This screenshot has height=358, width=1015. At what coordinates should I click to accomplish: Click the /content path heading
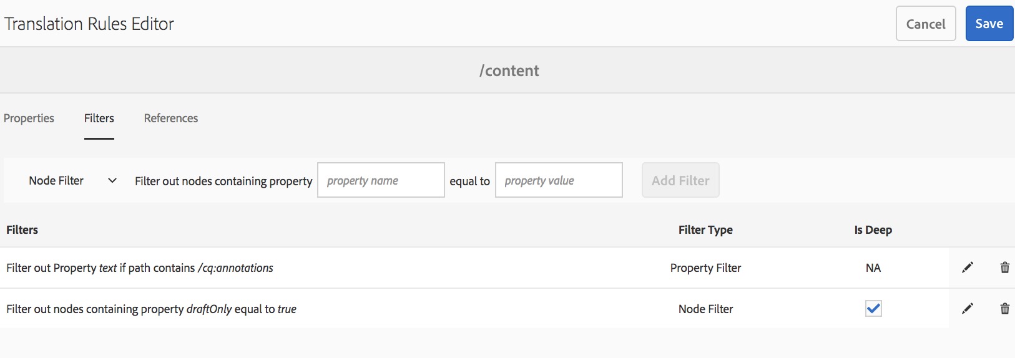(x=509, y=70)
